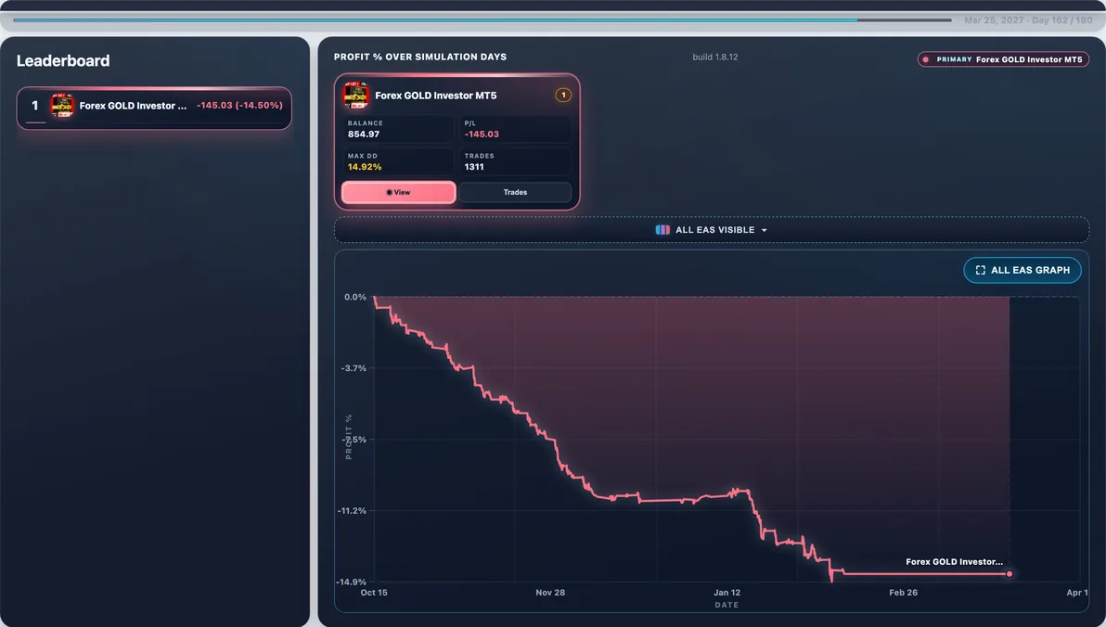Open the All EAs Graph fullscreen button

[1022, 270]
